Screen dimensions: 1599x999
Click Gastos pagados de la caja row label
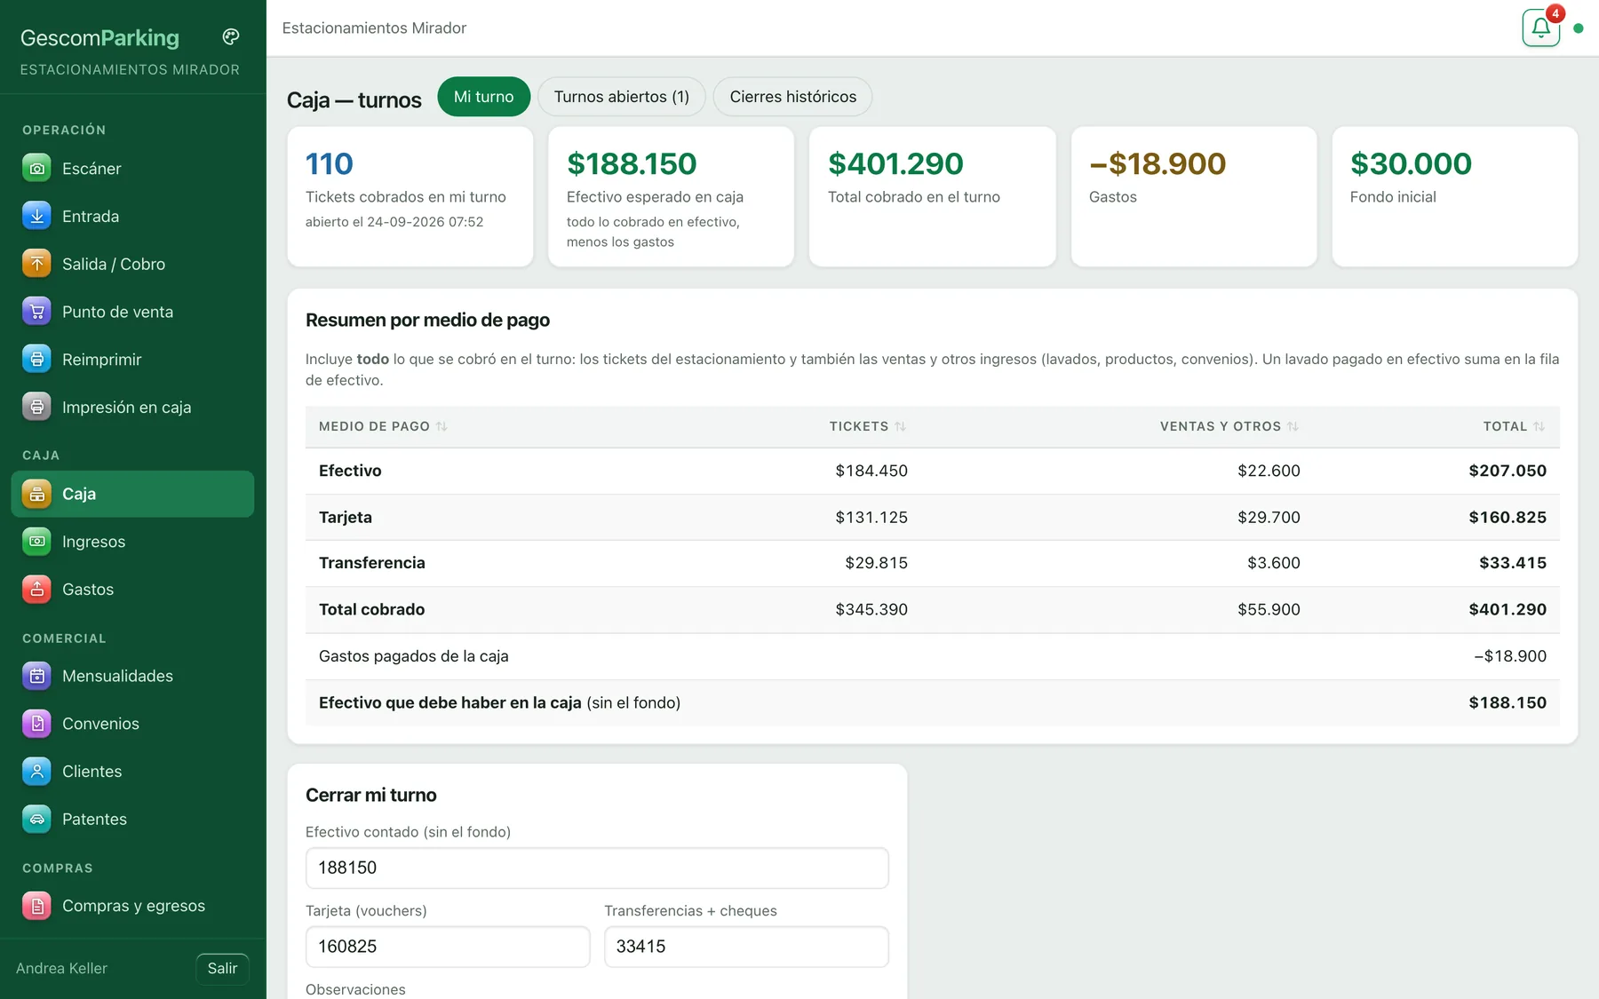[x=414, y=656]
